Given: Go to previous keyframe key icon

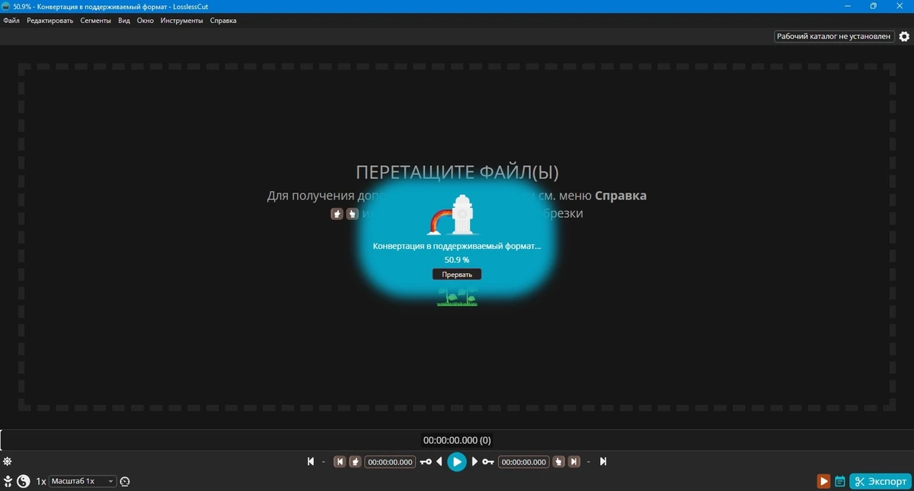Looking at the screenshot, I should [426, 461].
